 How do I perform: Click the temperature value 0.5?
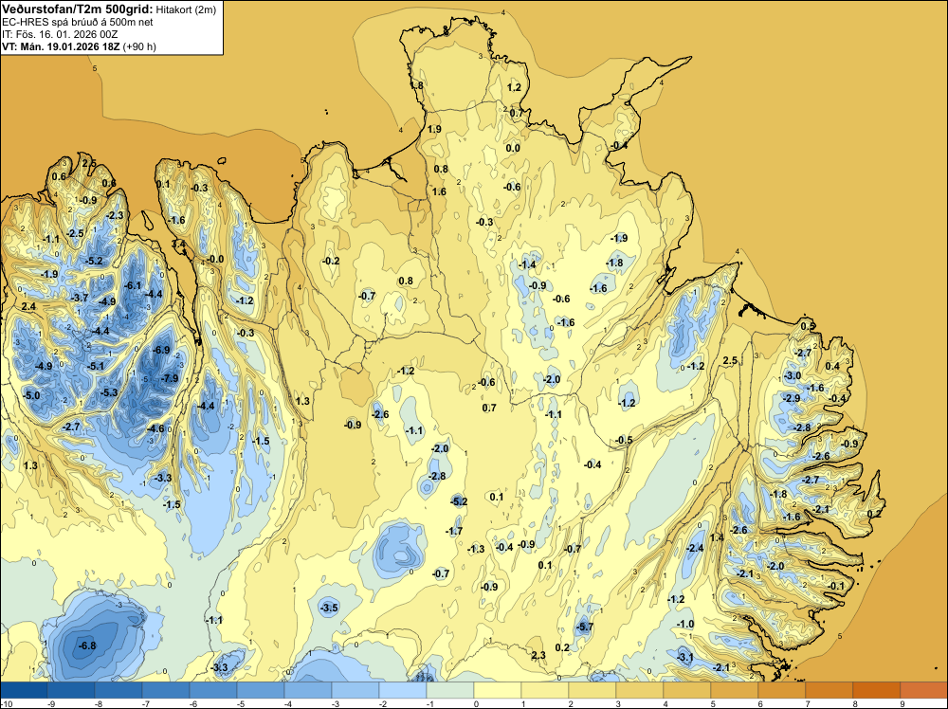coord(808,326)
